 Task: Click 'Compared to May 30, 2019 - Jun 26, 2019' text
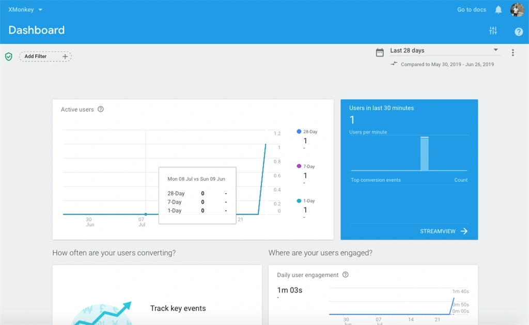(x=447, y=64)
